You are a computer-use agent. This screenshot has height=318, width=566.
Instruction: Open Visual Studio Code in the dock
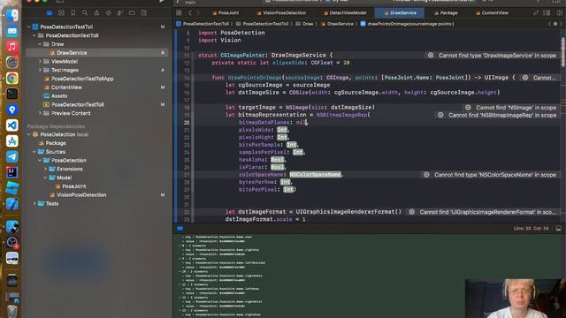pos(11,125)
